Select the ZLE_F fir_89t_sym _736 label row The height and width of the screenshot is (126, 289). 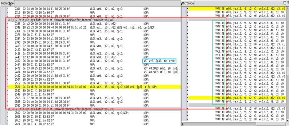pos(93,109)
